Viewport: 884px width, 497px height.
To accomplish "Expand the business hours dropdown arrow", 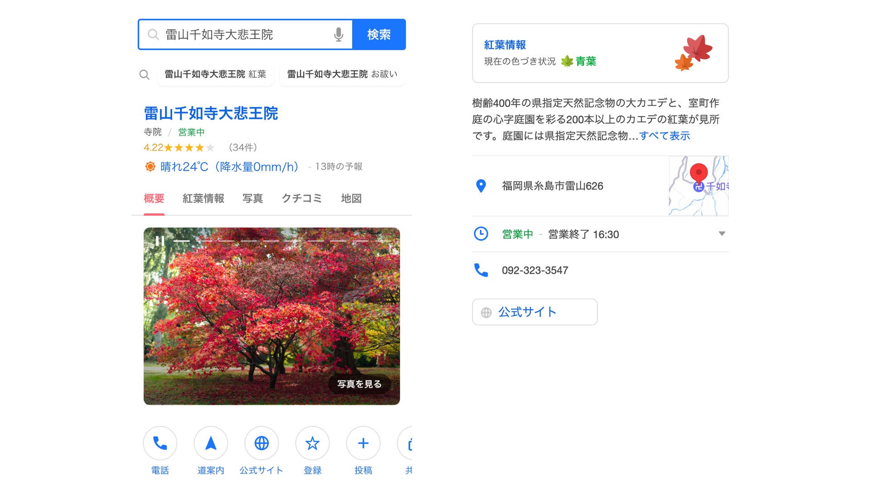I will [x=722, y=234].
